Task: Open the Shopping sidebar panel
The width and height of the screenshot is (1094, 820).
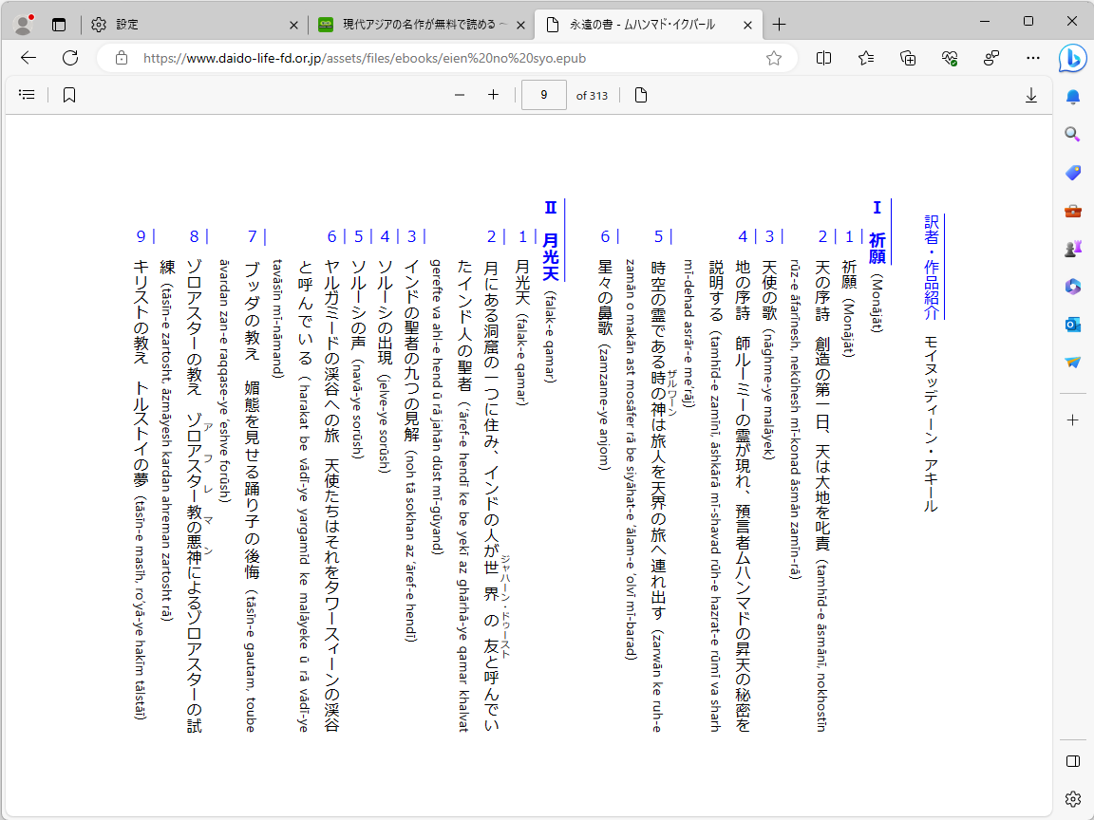Action: (1072, 173)
